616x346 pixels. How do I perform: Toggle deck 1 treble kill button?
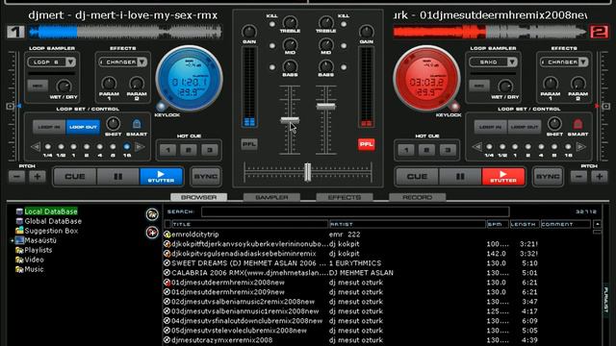tap(271, 24)
